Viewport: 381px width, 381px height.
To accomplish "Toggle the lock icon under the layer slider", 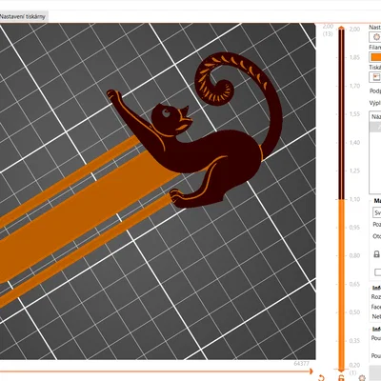I will pos(341,378).
